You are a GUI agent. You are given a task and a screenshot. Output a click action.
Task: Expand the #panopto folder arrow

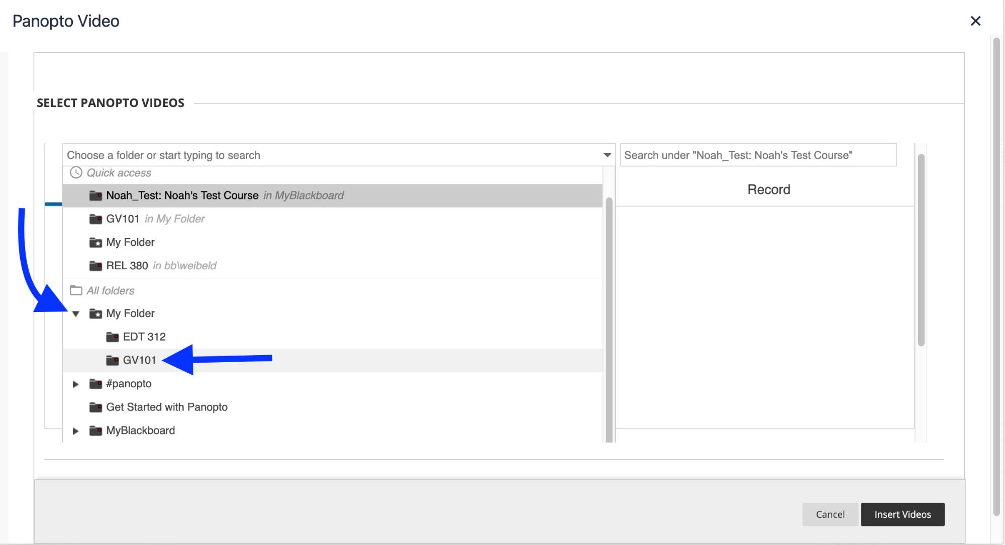pyautogui.click(x=76, y=384)
